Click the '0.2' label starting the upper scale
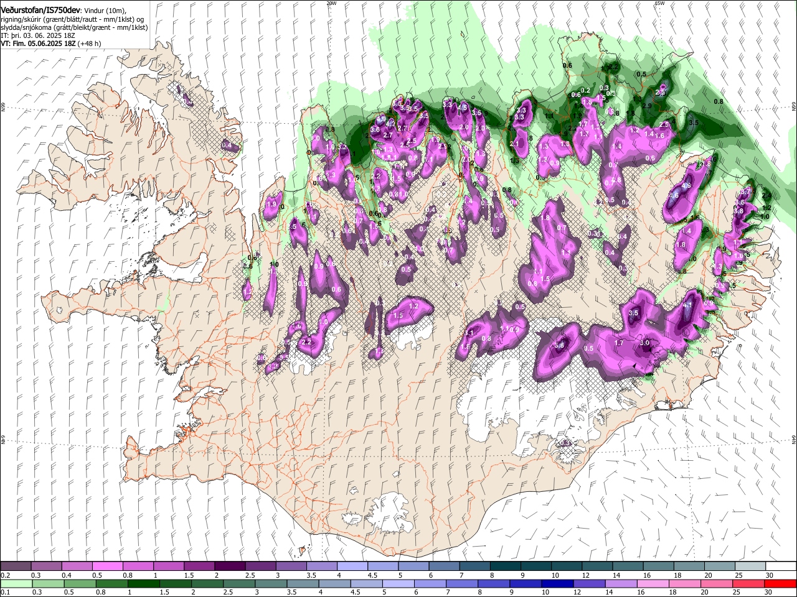 [6, 575]
